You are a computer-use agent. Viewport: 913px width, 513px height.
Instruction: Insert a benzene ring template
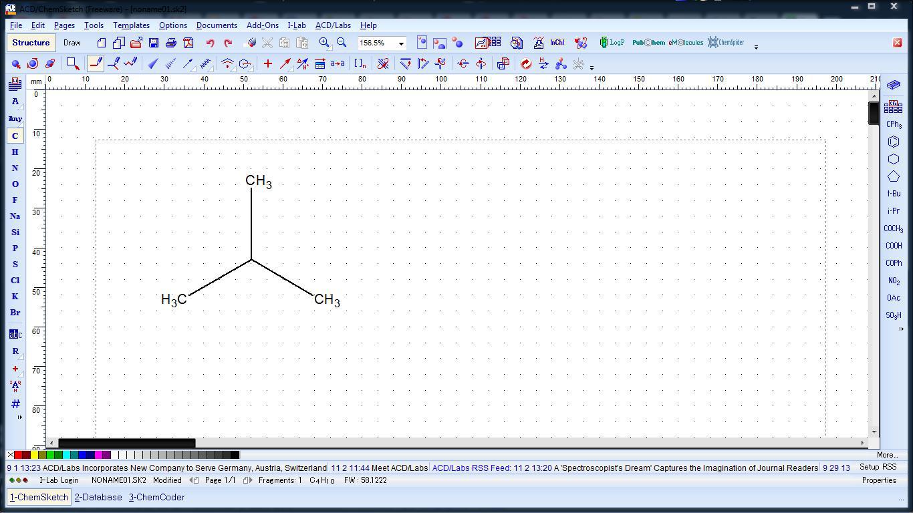click(894, 142)
